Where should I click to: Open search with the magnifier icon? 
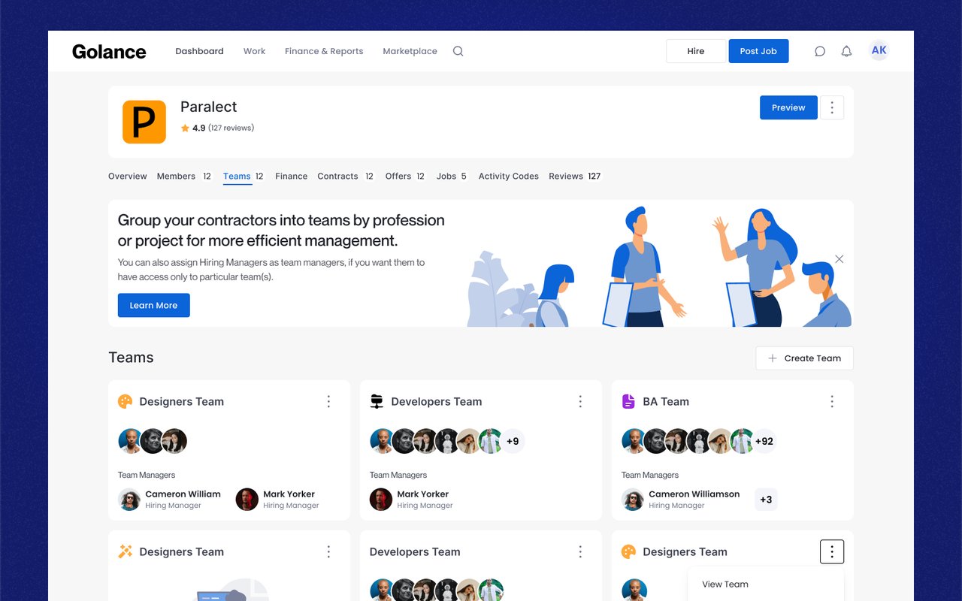click(458, 51)
